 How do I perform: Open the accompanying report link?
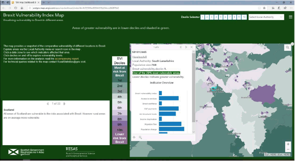(x=67, y=59)
